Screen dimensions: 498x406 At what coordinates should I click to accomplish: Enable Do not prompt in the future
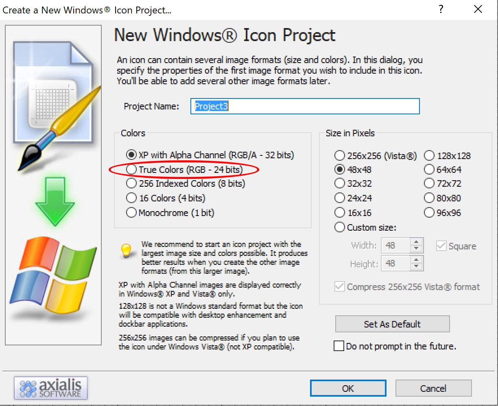pos(339,346)
